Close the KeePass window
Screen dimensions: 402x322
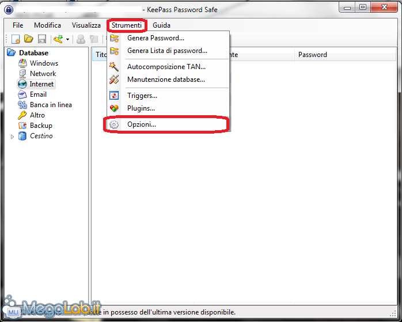coord(384,7)
